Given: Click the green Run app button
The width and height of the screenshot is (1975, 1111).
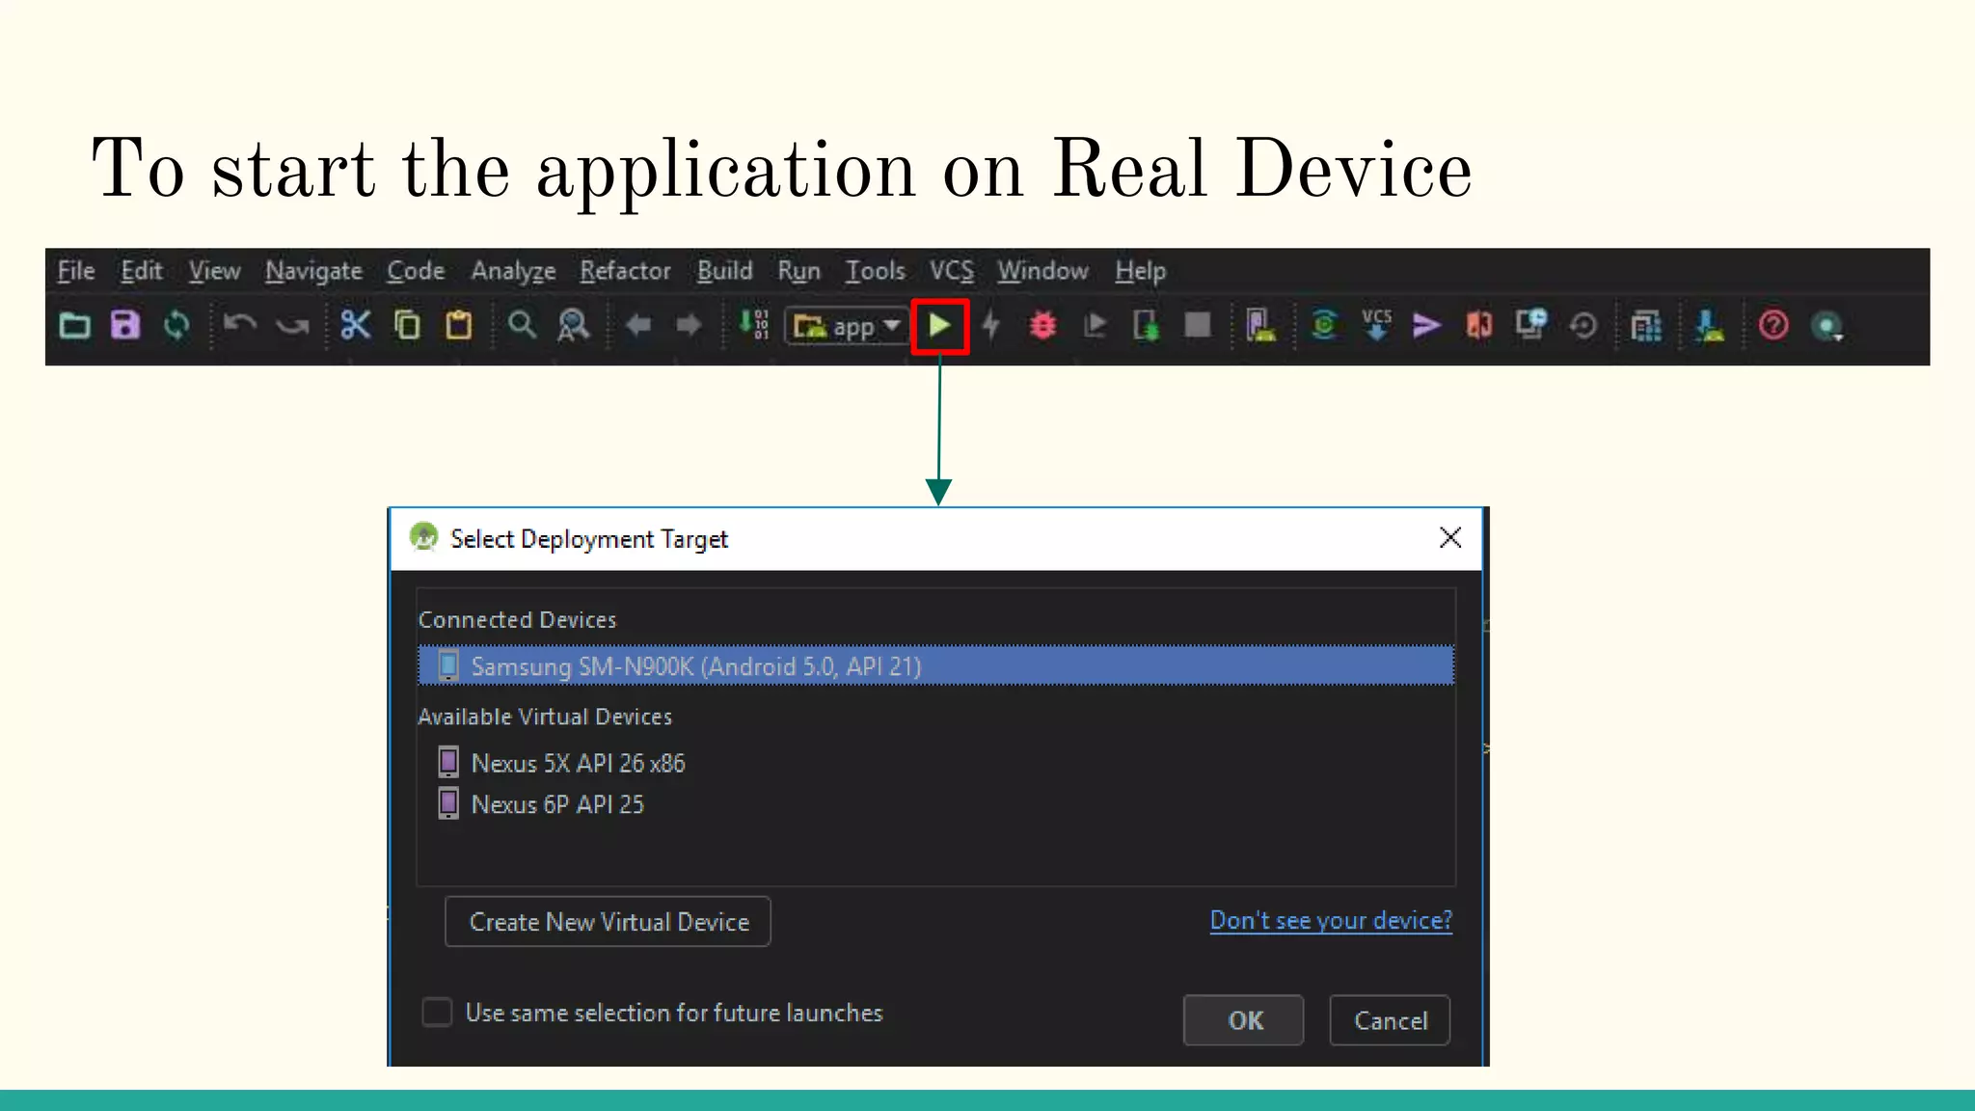Looking at the screenshot, I should pos(940,327).
